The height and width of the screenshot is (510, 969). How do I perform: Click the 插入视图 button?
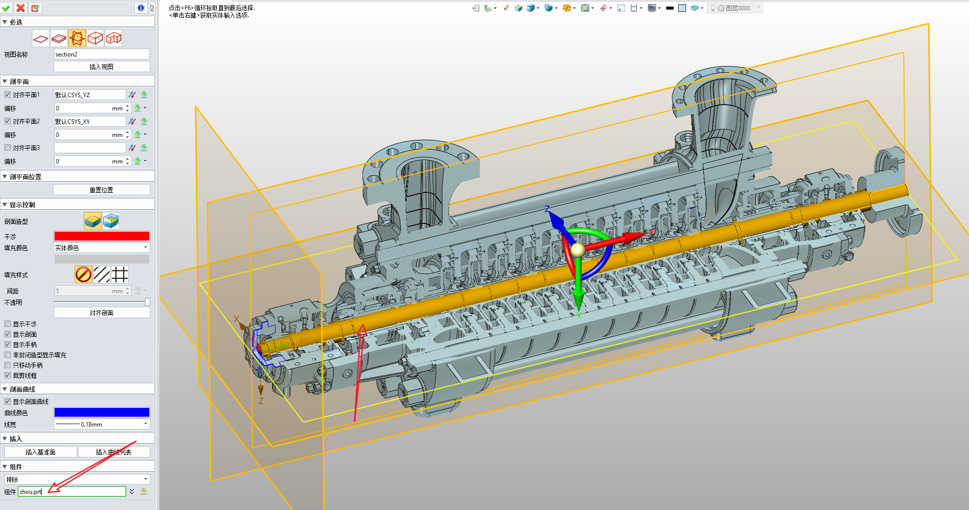pyautogui.click(x=102, y=67)
